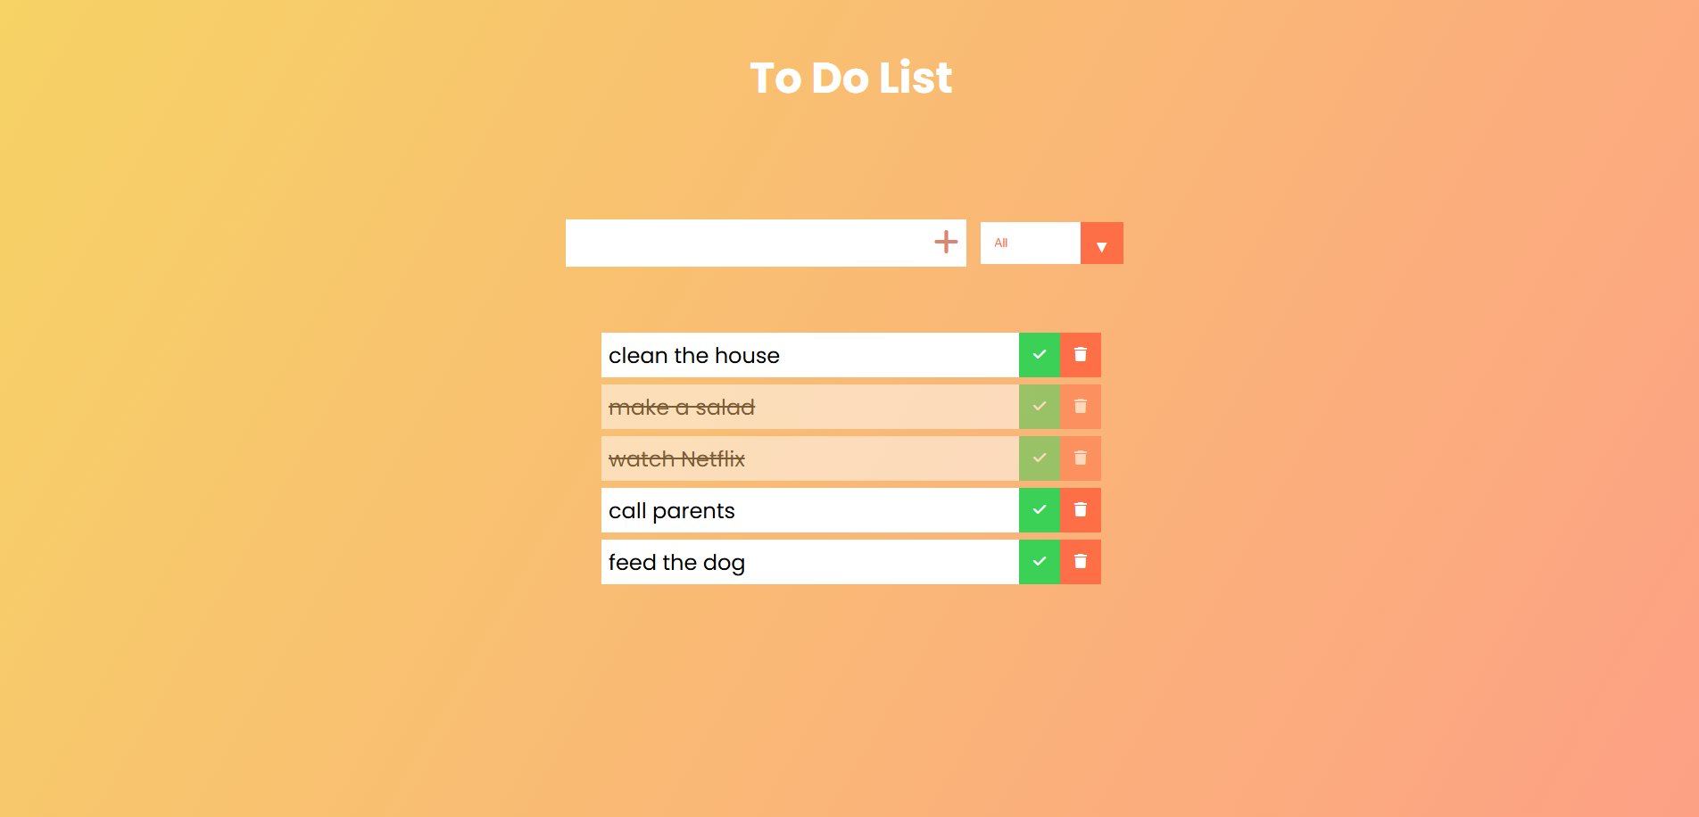
Task: Click the "watch Netflix" list row
Action: [x=803, y=458]
